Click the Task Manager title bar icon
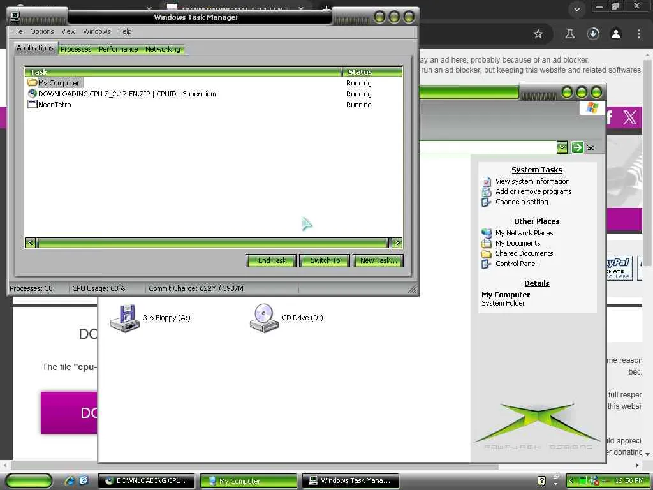The image size is (653, 490). coord(15,16)
